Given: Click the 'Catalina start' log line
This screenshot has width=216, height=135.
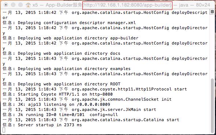Looking at the screenshot, I should point(91,120).
